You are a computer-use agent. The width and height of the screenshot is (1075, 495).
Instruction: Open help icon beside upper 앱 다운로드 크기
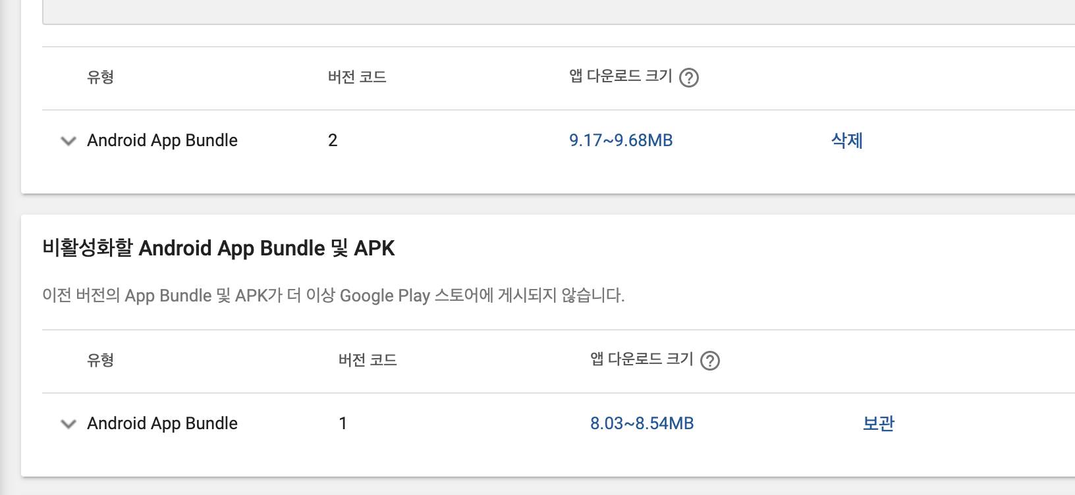689,78
